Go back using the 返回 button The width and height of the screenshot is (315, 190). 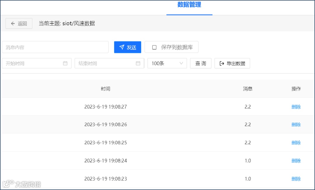tap(19, 24)
